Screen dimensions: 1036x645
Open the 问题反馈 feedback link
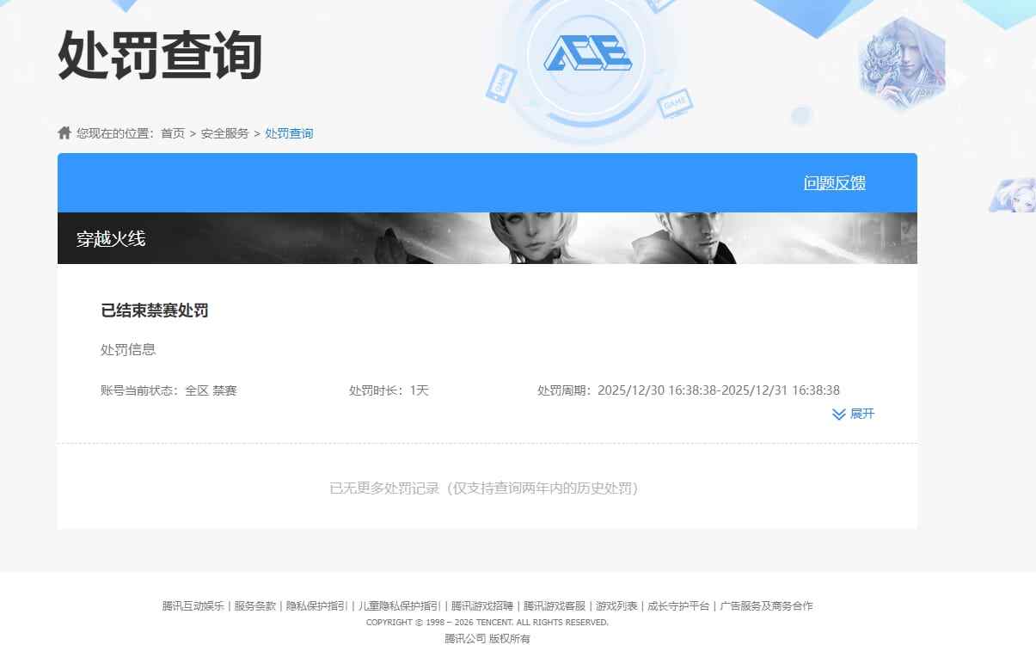pos(833,182)
